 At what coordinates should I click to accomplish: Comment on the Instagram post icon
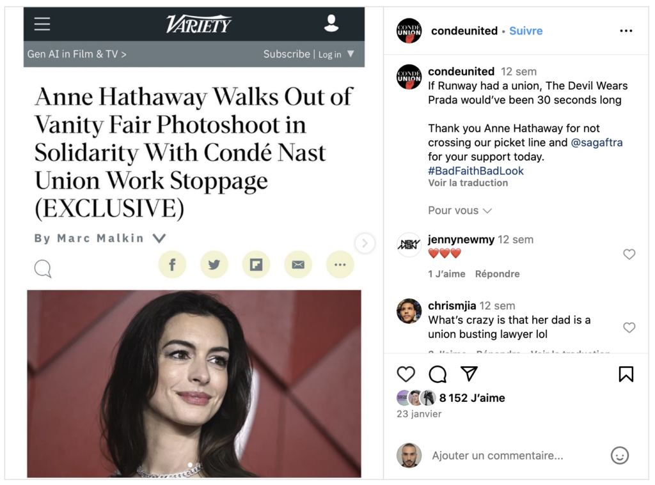438,374
